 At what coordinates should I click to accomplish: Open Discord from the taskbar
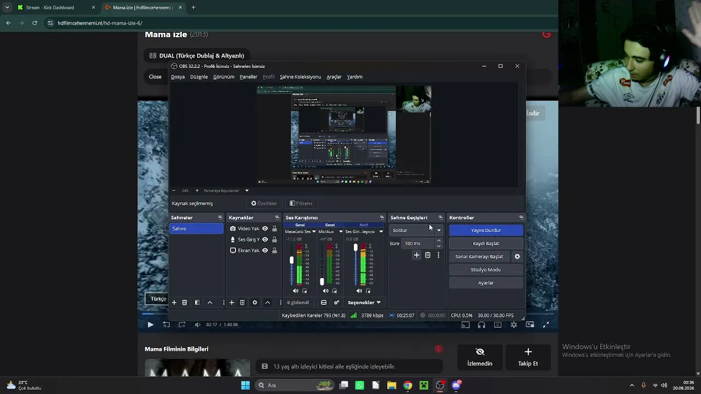point(456,385)
